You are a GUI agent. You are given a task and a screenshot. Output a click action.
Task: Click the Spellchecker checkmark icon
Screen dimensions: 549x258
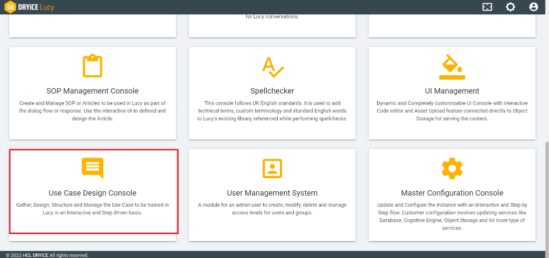(x=272, y=67)
